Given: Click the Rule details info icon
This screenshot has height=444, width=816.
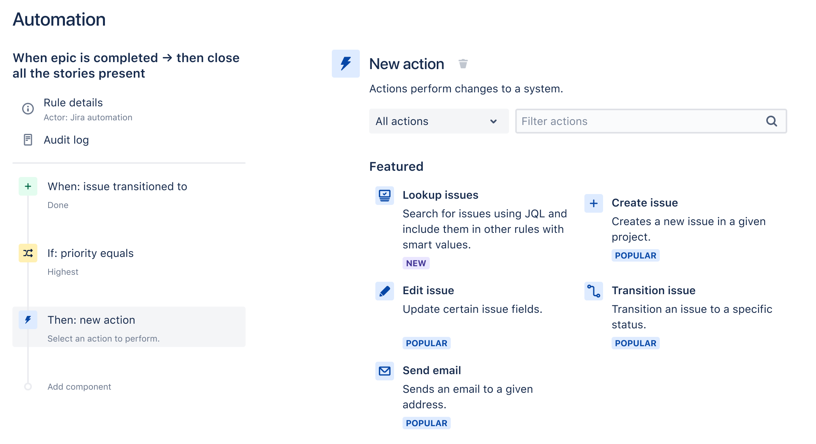Looking at the screenshot, I should click(27, 109).
